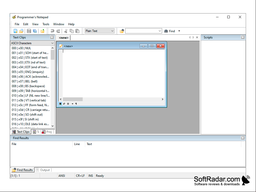Switch to the Text Clips bottom tab
The image size is (256, 192).
(x=21, y=132)
